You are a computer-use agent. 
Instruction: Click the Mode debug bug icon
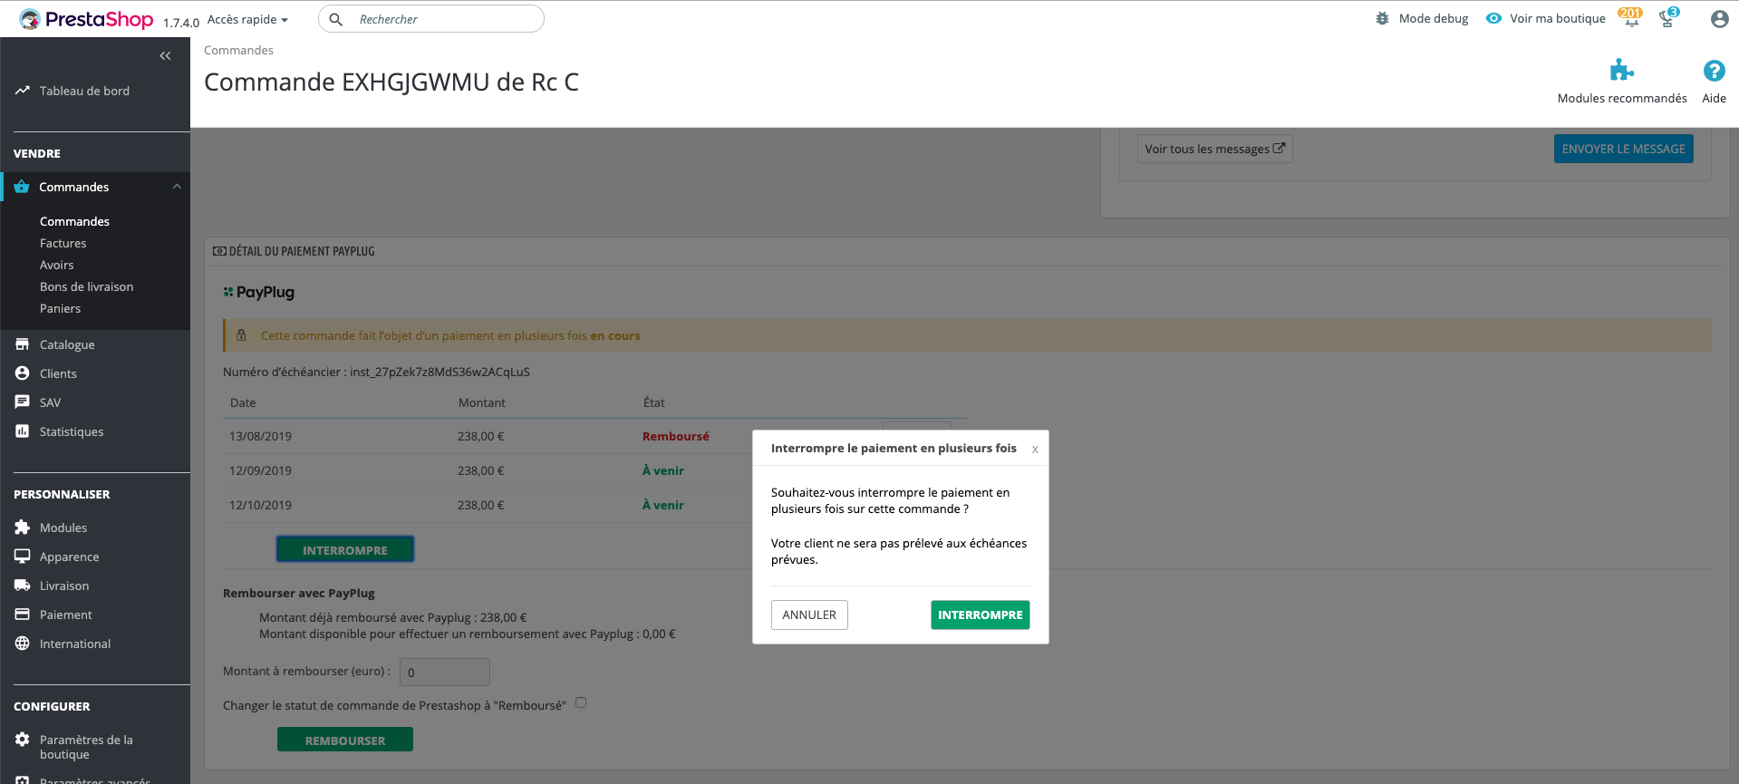[x=1382, y=18]
